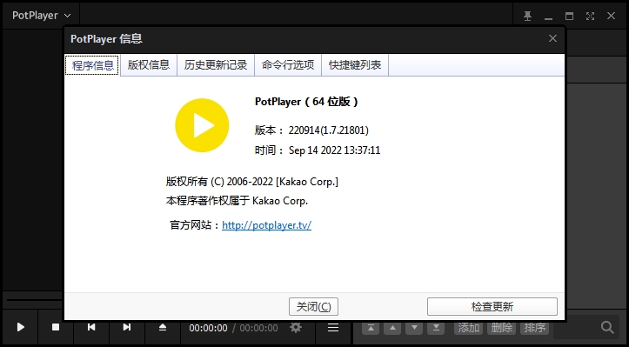This screenshot has width=629, height=347.
Task: Open the potplayer.tv official website link
Action: click(267, 225)
